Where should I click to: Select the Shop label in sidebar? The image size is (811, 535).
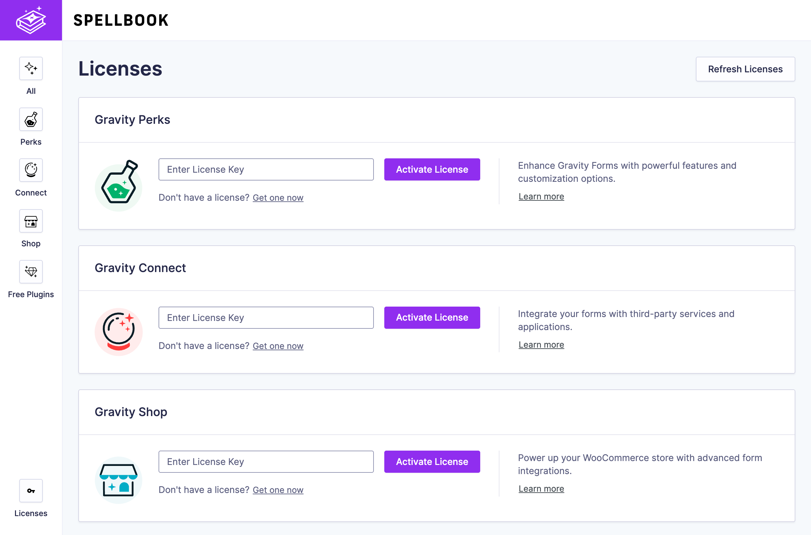(31, 244)
